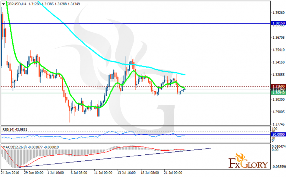Viewport: 286px width, 177px height.
Task: Select the 1.35410 price axis value
Action: [278, 50]
